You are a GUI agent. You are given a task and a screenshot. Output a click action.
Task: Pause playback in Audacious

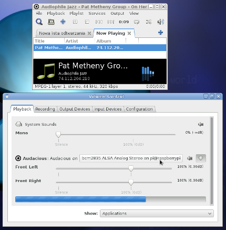pos(75,22)
